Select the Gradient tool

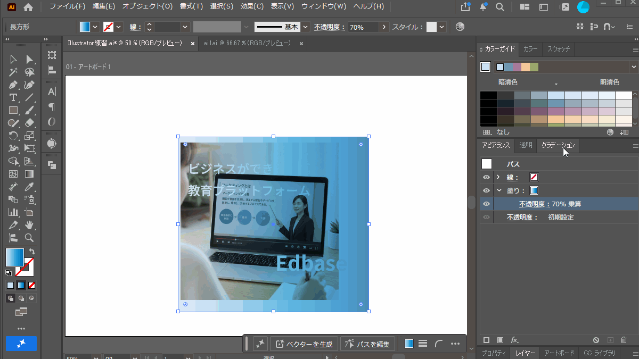30,174
